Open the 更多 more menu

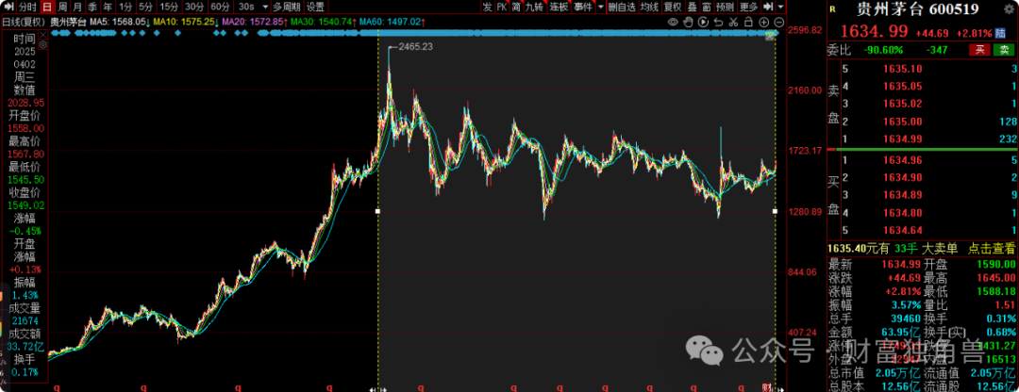[748, 7]
